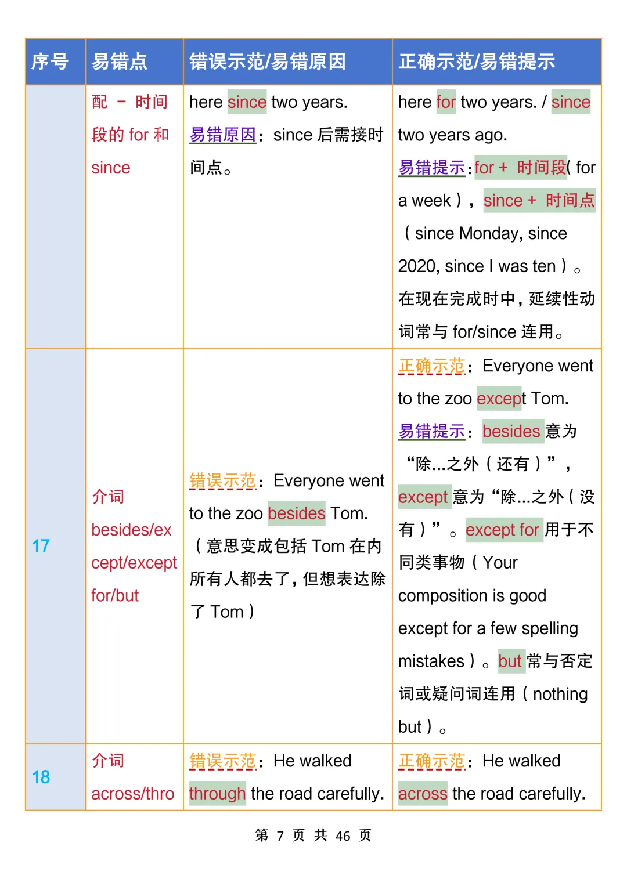Click 错误示范 label in row 17
The width and height of the screenshot is (627, 886).
223,481
